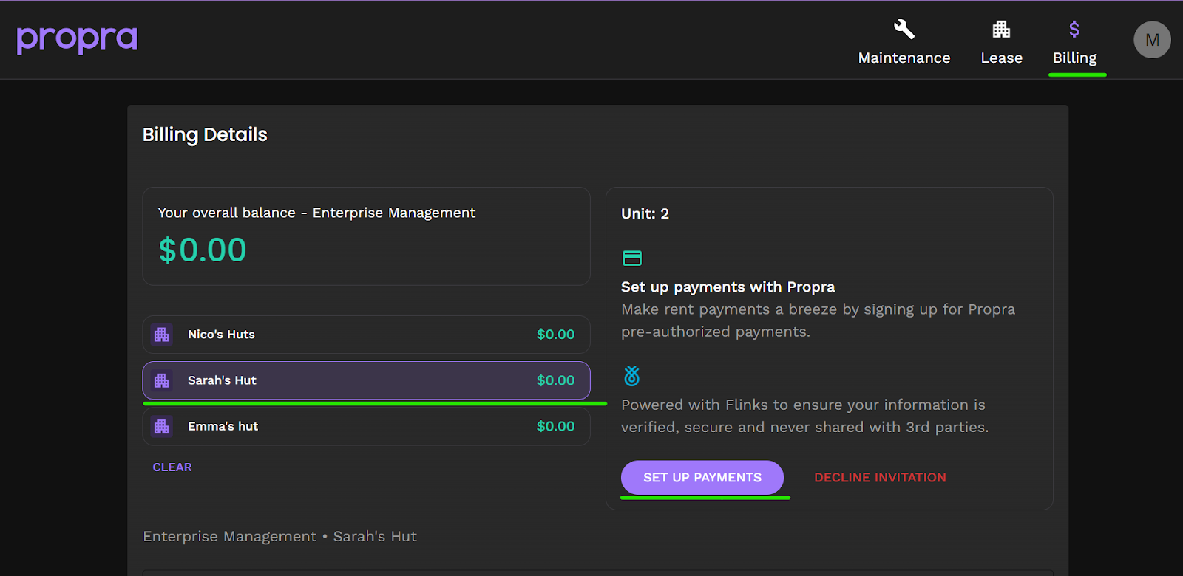
Task: Click the Lease building icon
Action: pyautogui.click(x=1001, y=30)
